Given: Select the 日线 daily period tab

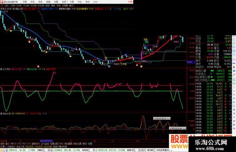Looking at the screenshot, I should (x=47, y=5).
